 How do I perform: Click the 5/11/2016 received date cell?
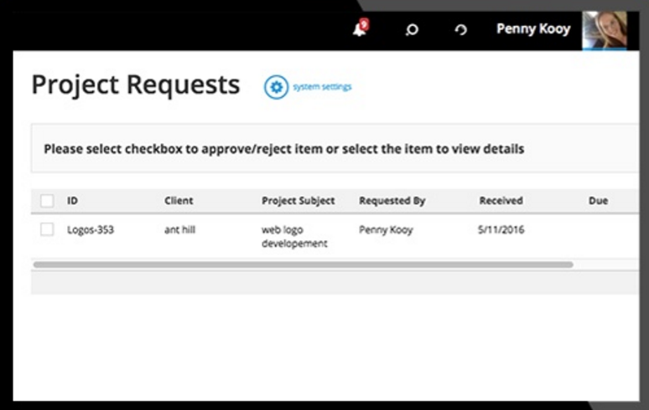[501, 229]
